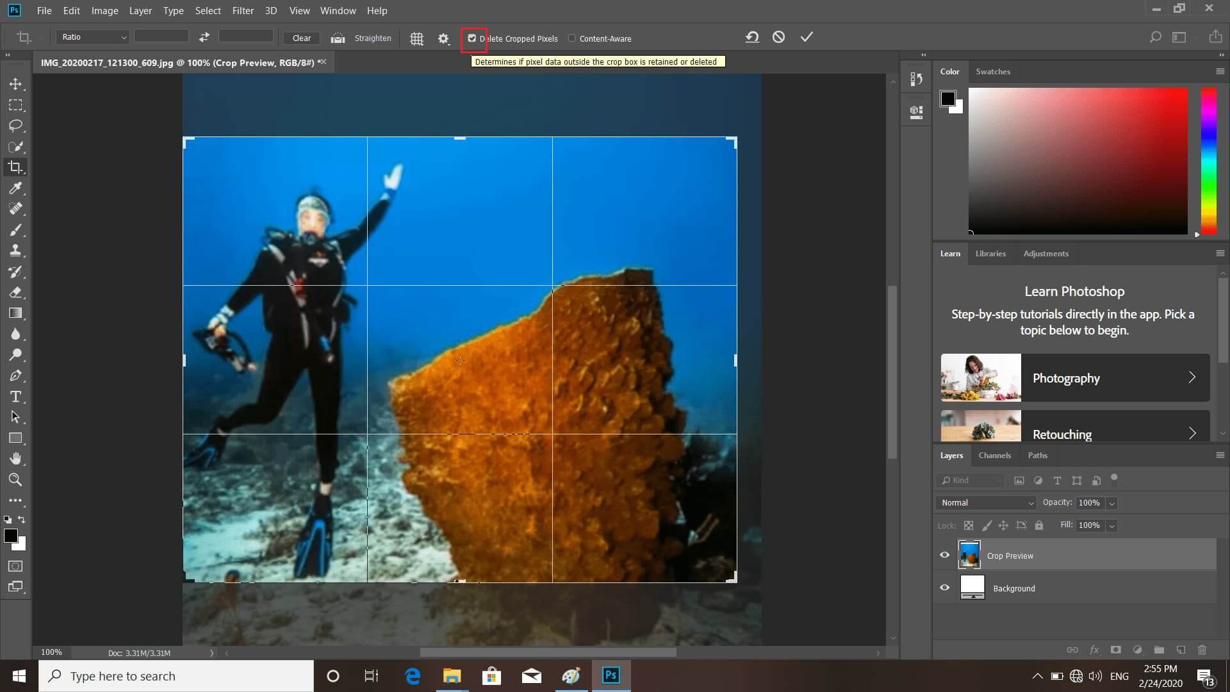1230x692 pixels.
Task: Select the History Brush tool
Action: coord(15,271)
